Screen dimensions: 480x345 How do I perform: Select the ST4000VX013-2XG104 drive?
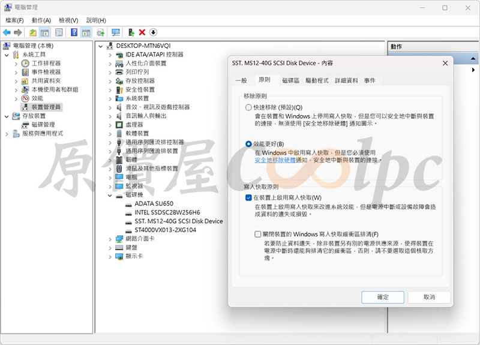tap(166, 230)
